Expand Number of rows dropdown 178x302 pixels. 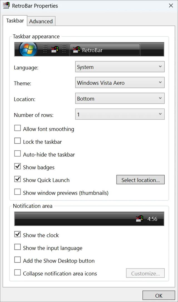point(120,114)
